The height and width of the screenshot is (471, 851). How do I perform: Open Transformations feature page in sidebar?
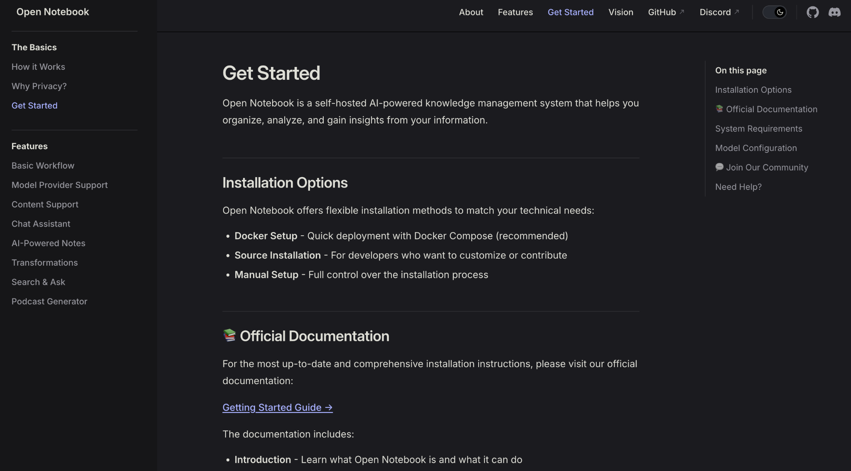click(x=44, y=263)
